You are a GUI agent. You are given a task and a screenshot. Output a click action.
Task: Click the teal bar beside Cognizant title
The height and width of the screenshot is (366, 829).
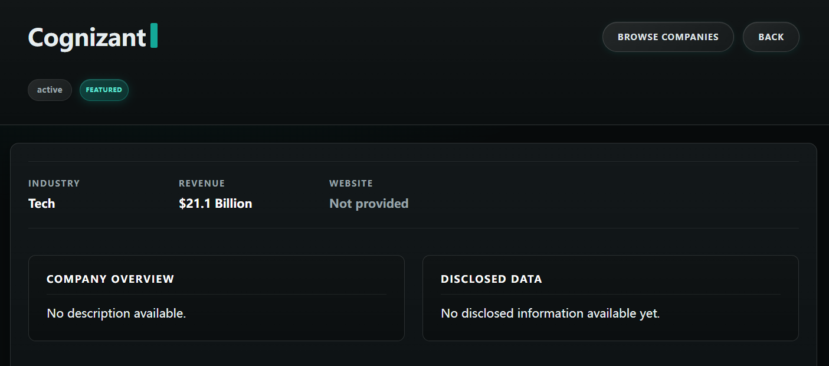click(154, 35)
